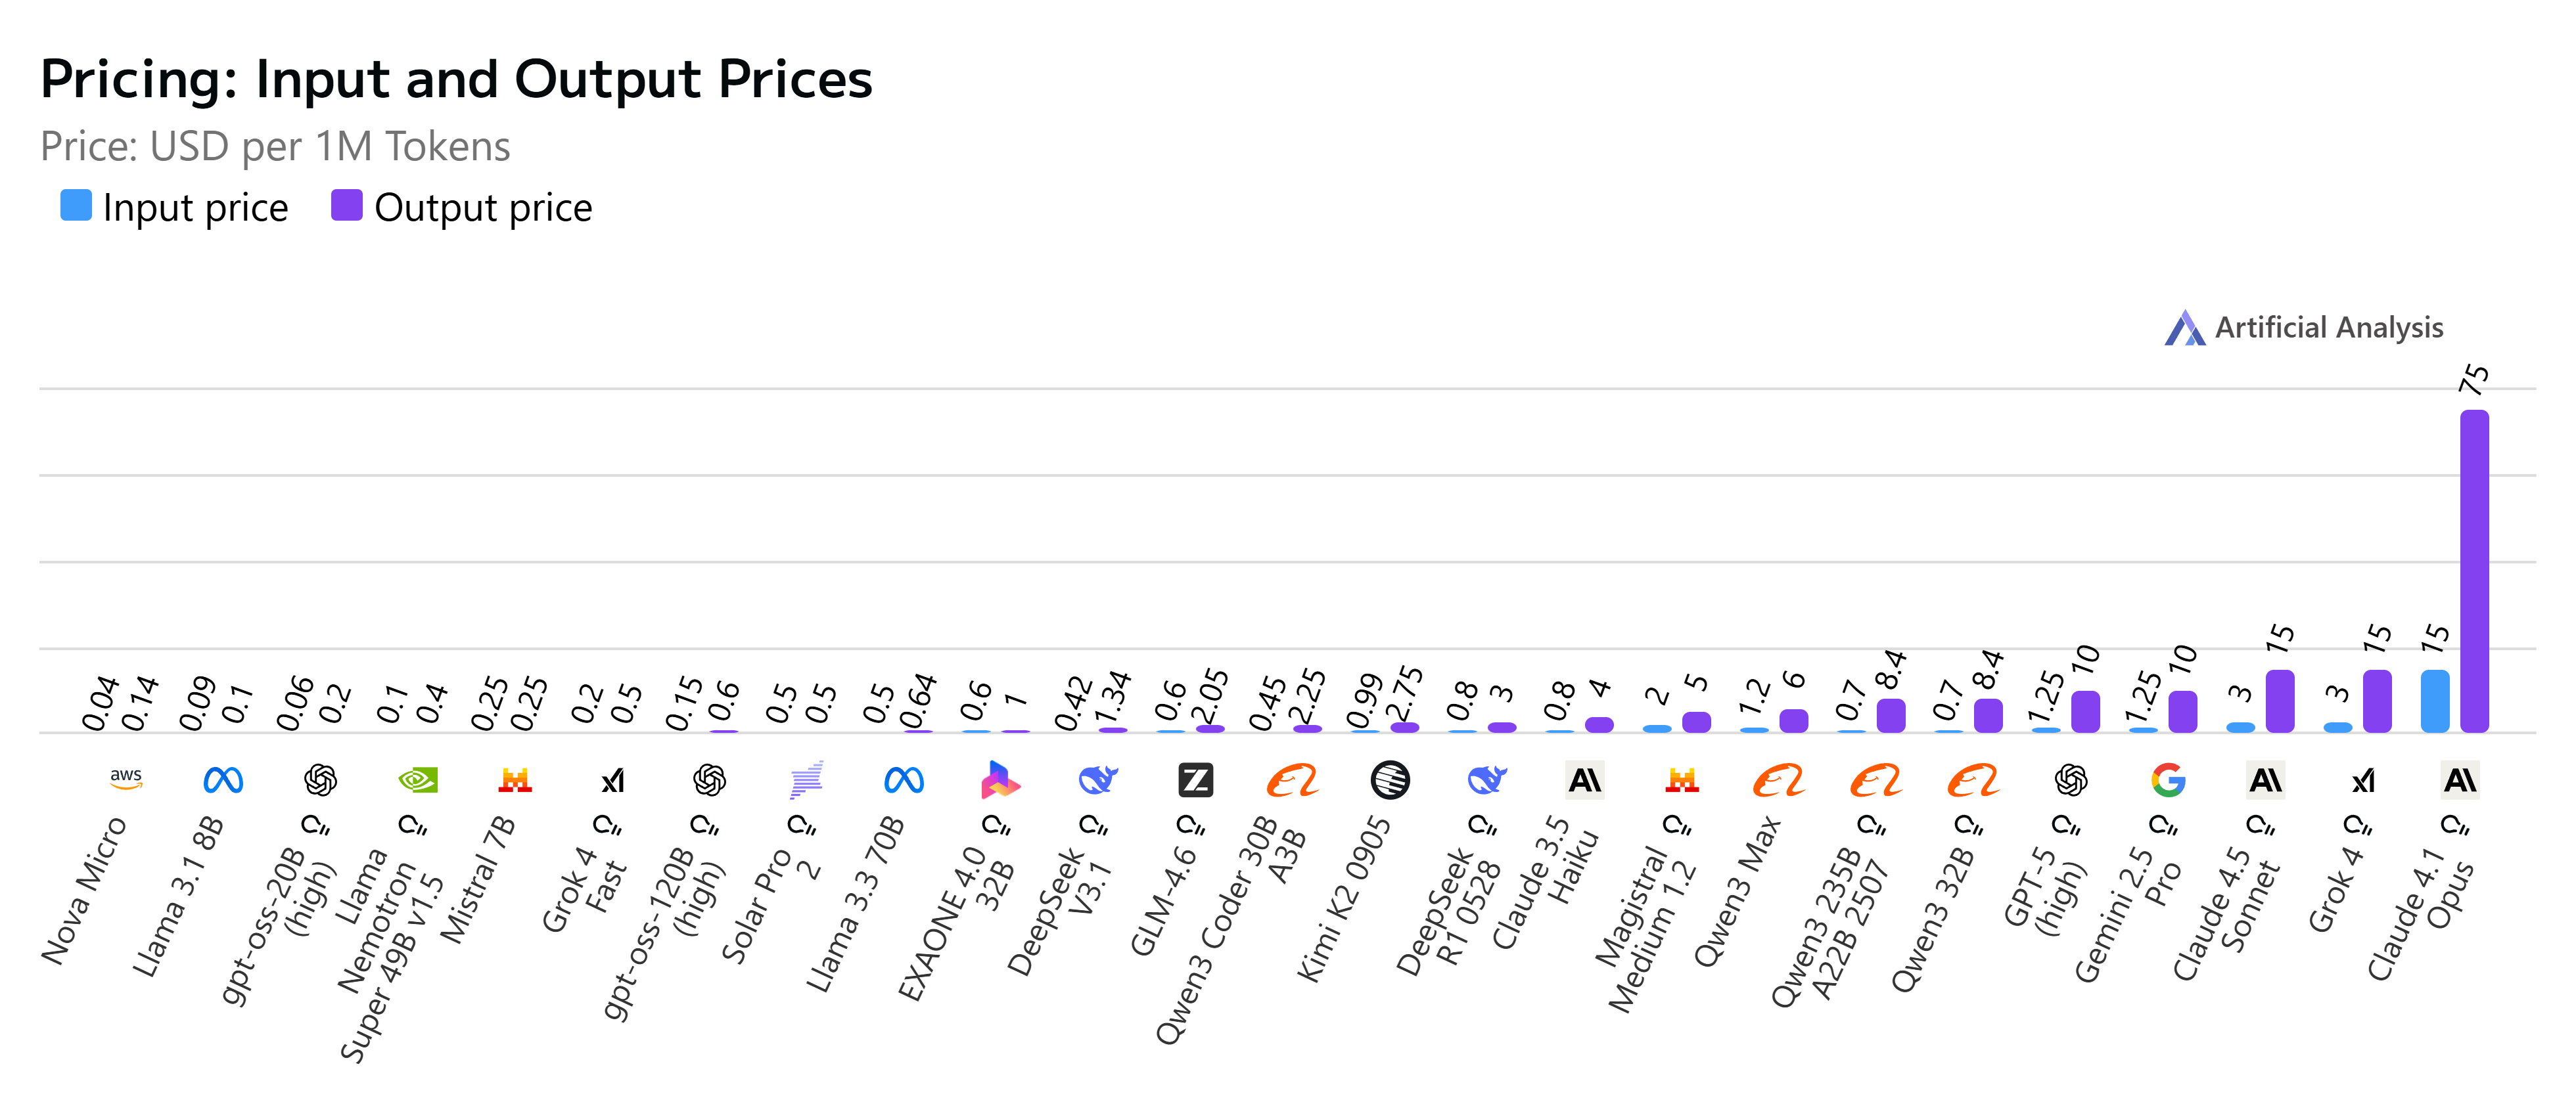
Task: Click the Qwen3 Max model label
Action: [x=1738, y=891]
